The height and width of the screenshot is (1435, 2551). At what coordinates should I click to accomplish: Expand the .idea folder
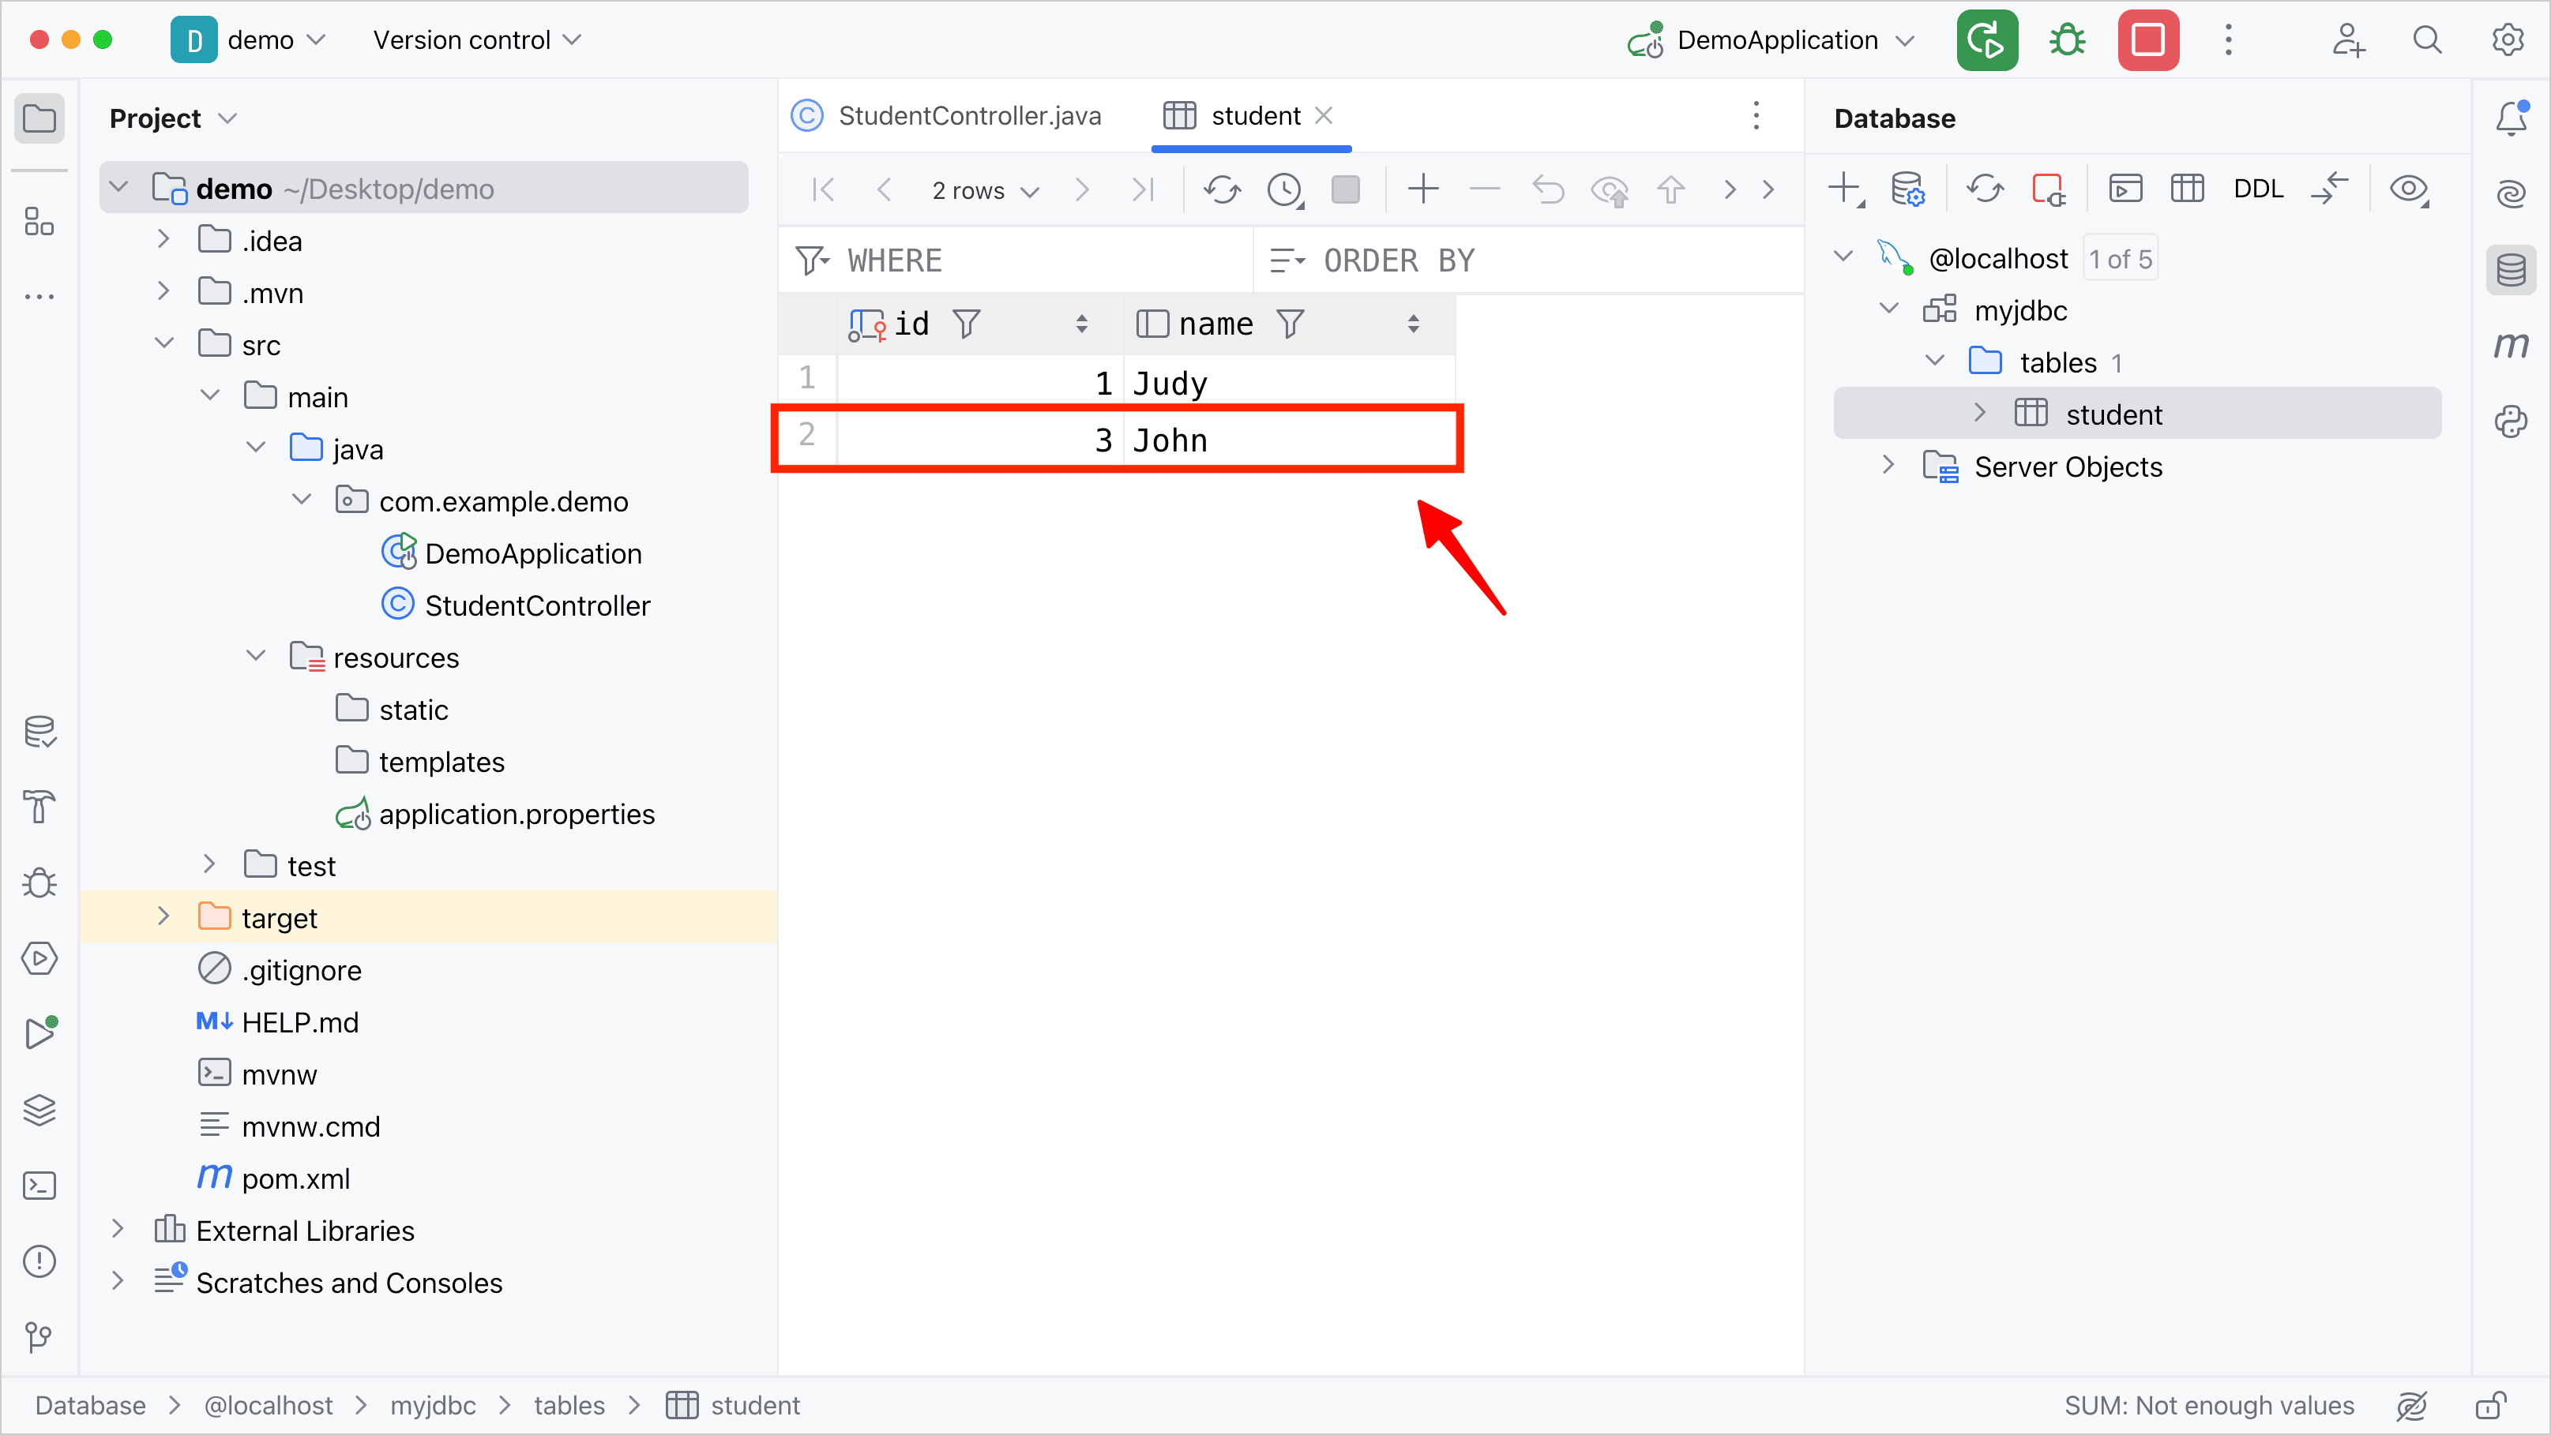163,241
